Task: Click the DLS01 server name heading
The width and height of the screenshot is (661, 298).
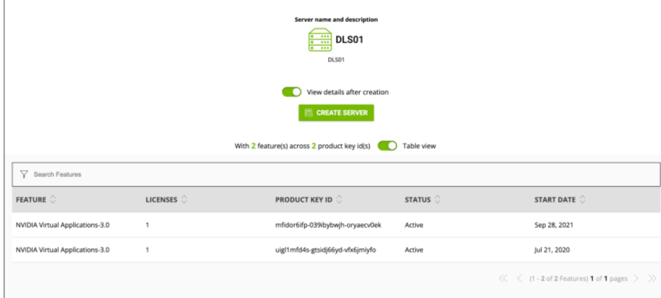Action: [349, 39]
